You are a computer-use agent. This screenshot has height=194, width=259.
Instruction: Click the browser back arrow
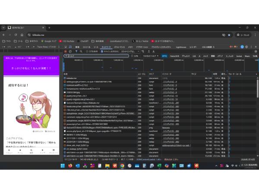[3, 35]
